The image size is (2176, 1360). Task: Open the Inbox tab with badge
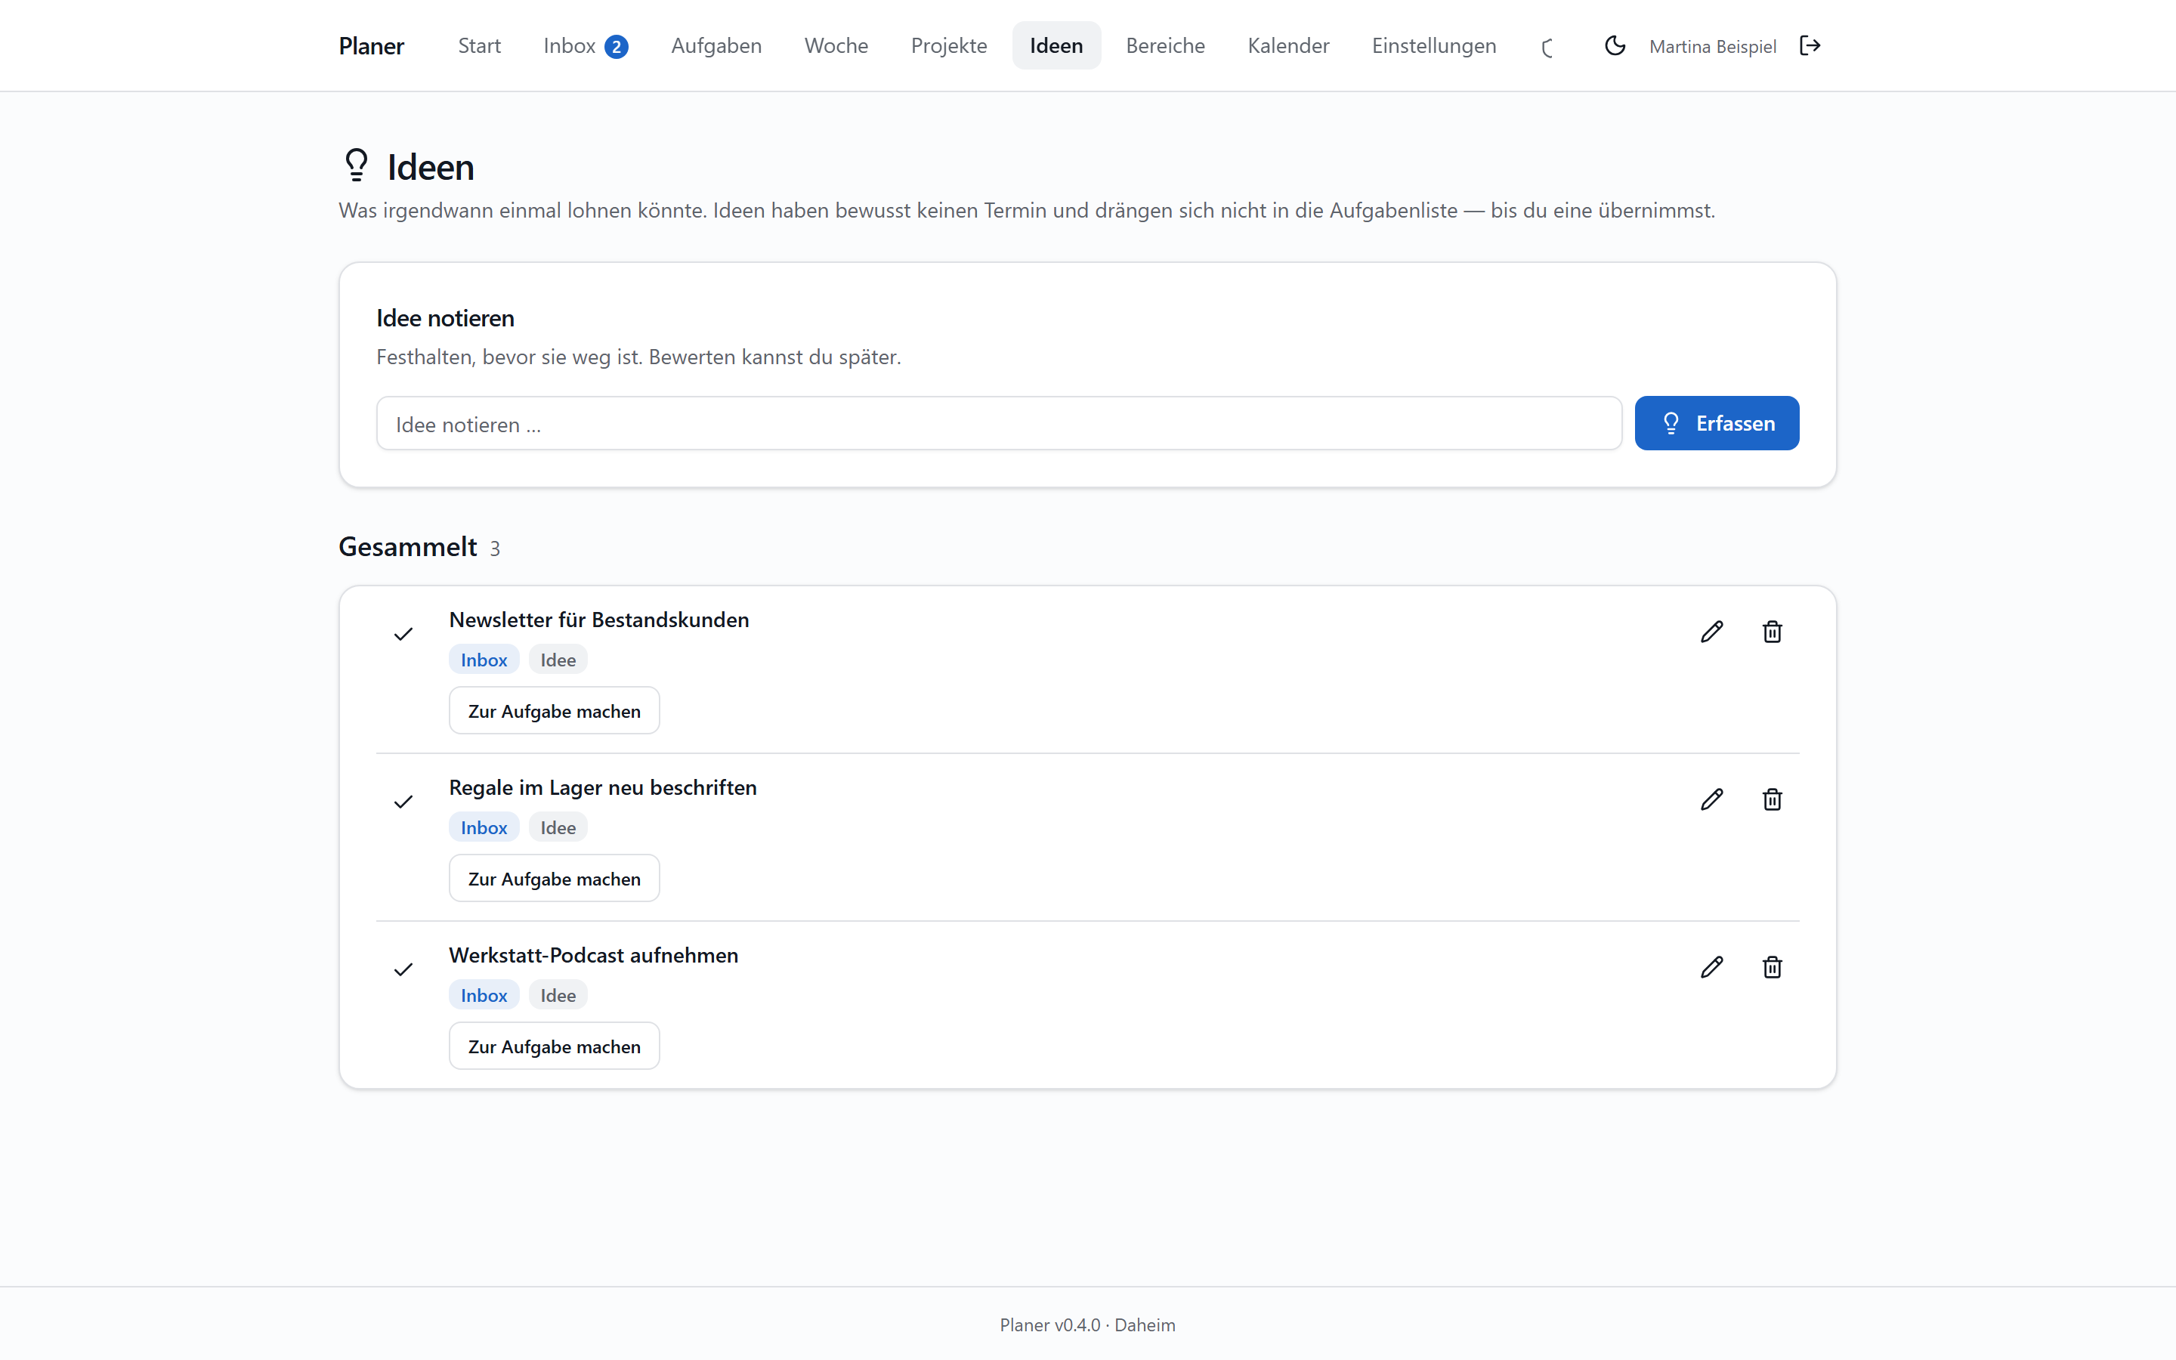point(586,46)
